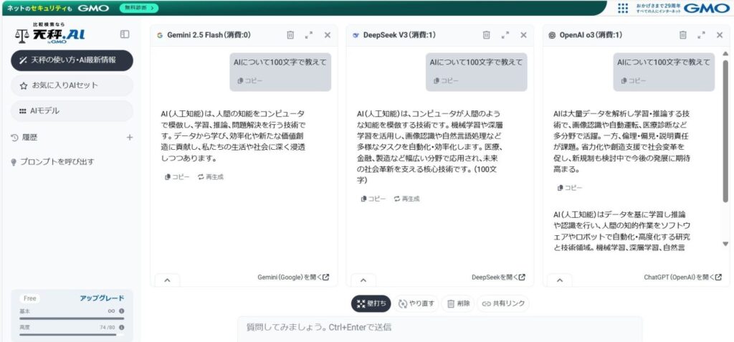Add new history with plus icon
Viewport: 734px width, 342px height.
[x=130, y=137]
